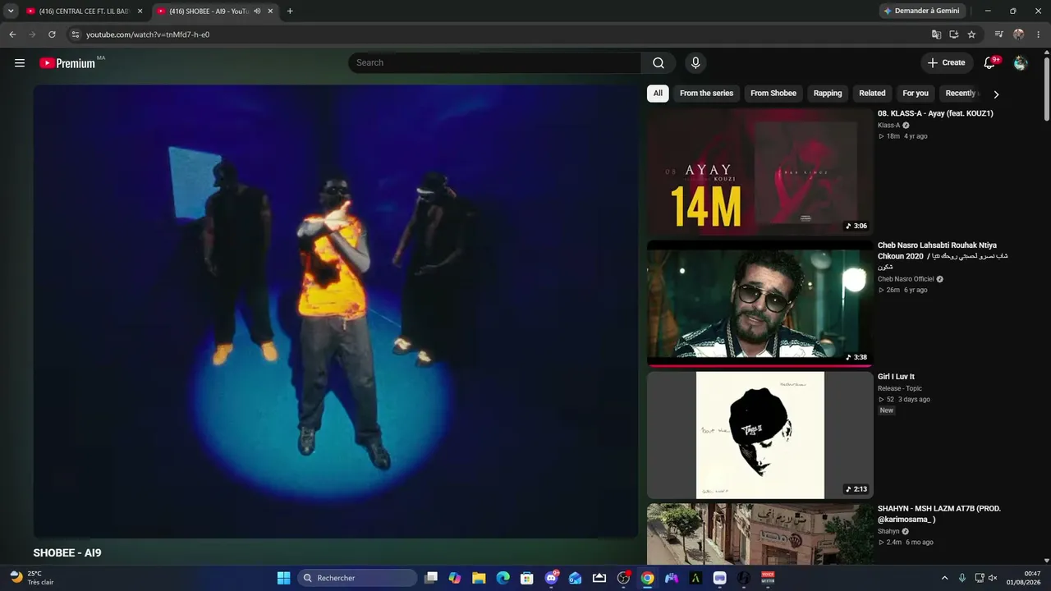Open the notifications bell

tap(990, 63)
